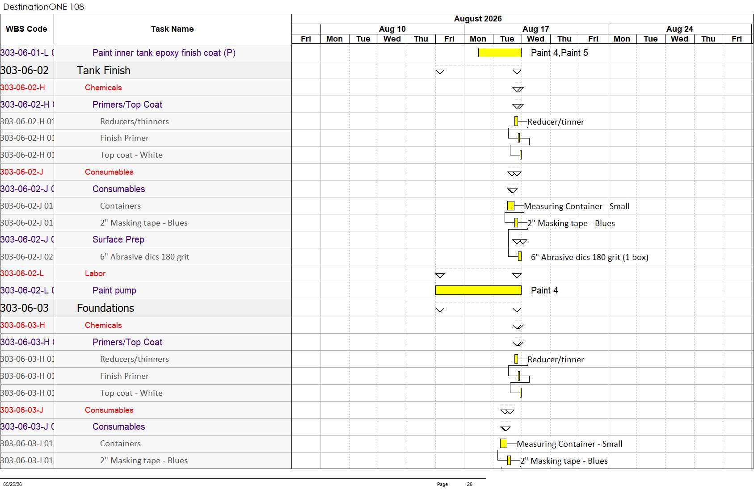754x490 pixels.
Task: Select the Labor summary start triangle marker
Action: coord(440,276)
